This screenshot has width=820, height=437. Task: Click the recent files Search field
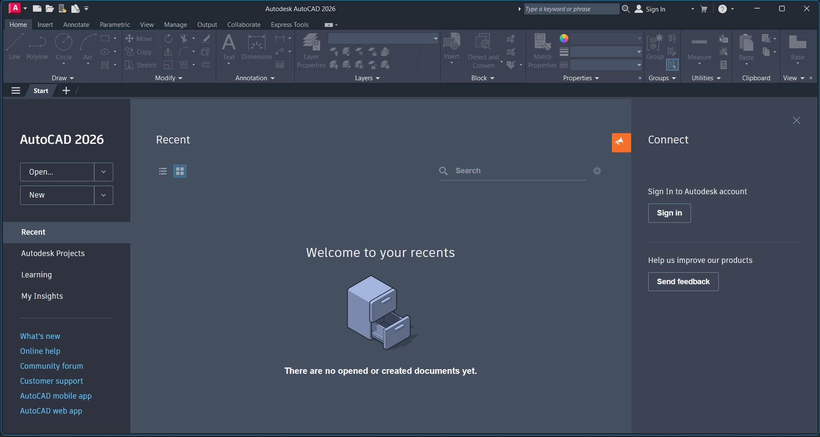point(513,171)
